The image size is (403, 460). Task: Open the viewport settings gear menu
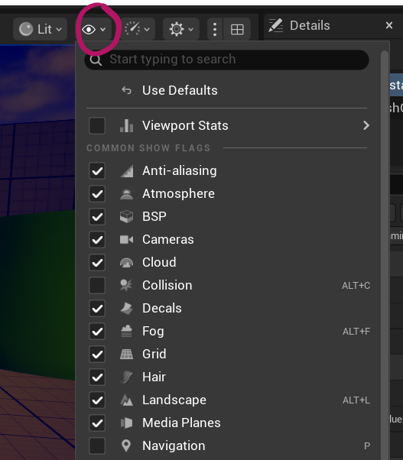coord(181,29)
